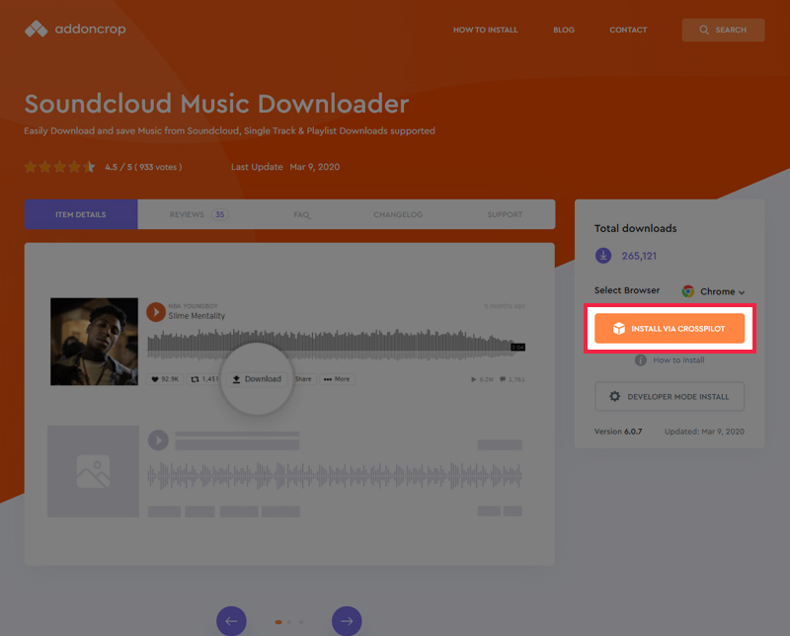Click the addoncrop logo
Image resolution: width=790 pixels, height=636 pixels.
coord(75,30)
